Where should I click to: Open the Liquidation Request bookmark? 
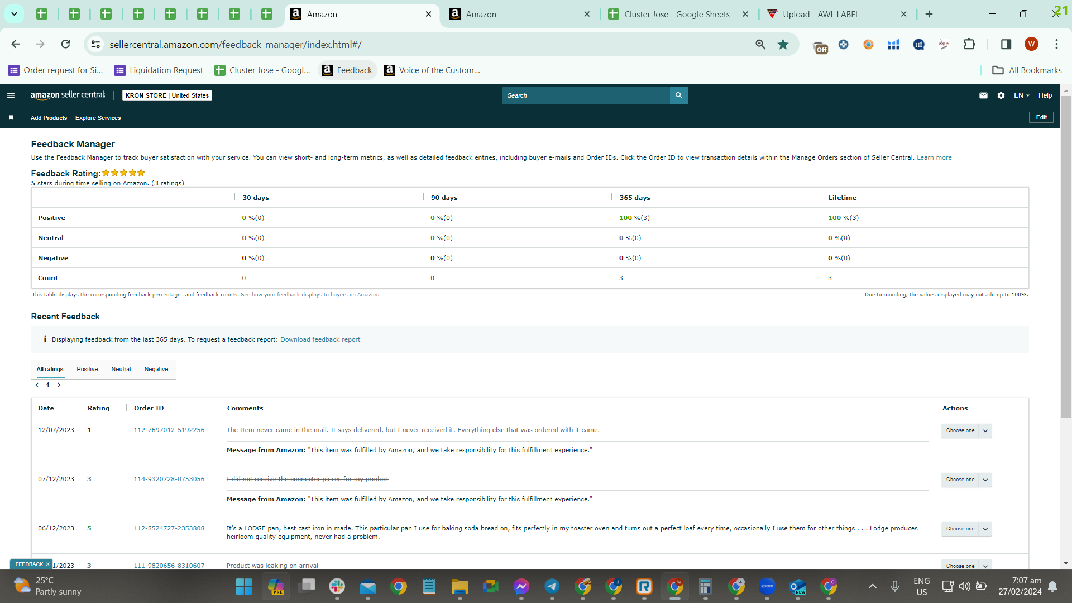(x=159, y=70)
